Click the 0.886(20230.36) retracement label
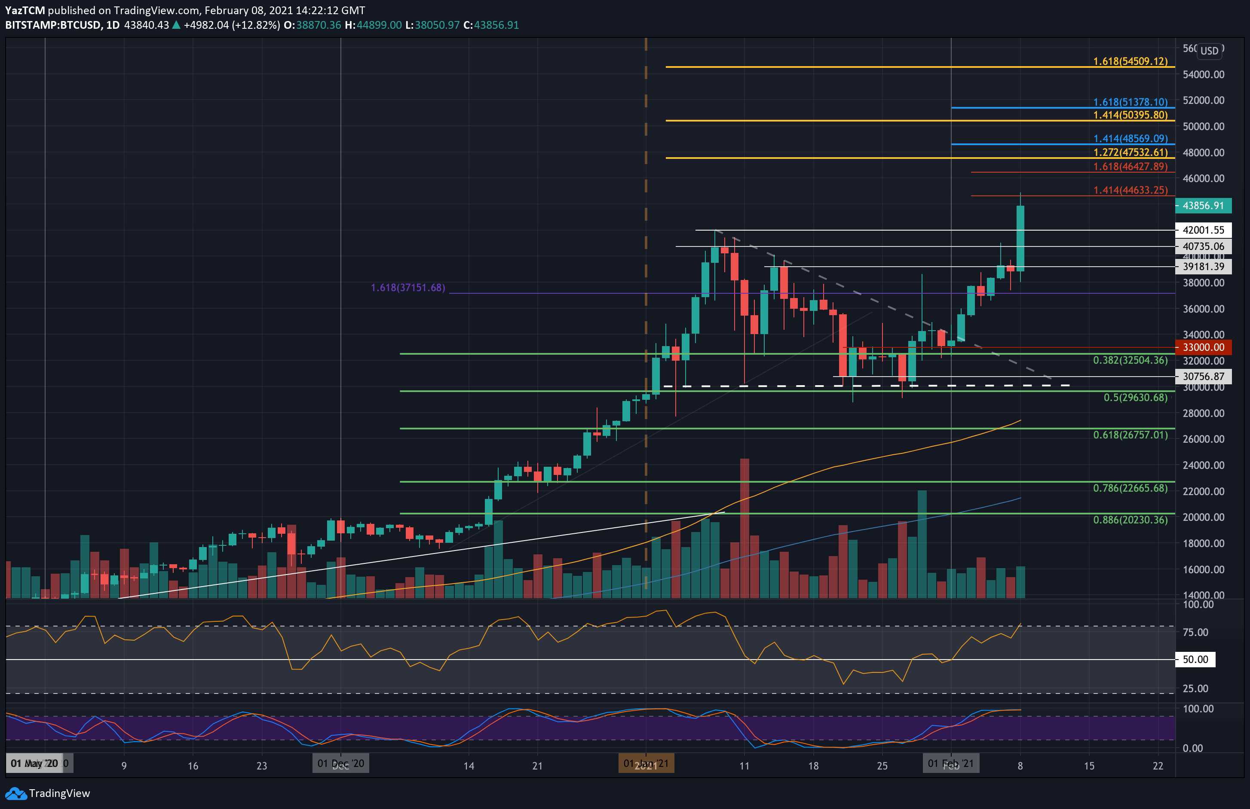1250x809 pixels. [1130, 520]
